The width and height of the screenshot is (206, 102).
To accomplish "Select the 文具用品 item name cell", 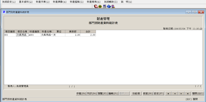I will [22, 35].
